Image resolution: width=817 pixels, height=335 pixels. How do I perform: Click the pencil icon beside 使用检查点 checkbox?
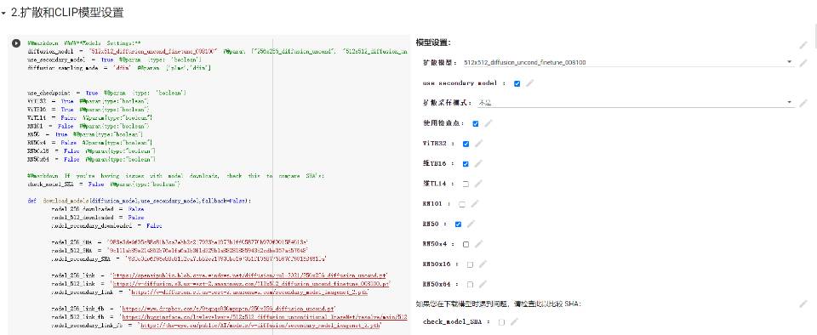coord(488,124)
